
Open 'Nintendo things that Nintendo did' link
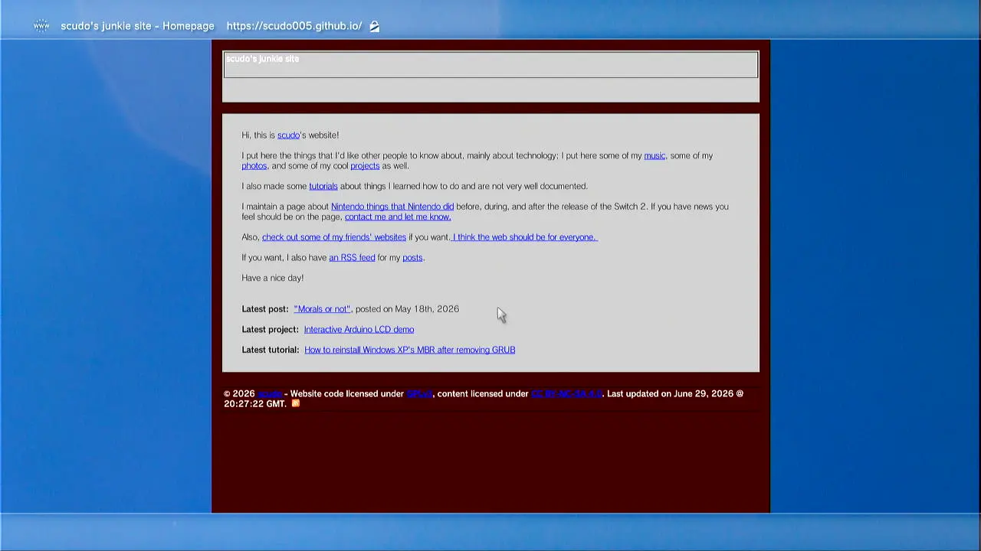(x=392, y=207)
